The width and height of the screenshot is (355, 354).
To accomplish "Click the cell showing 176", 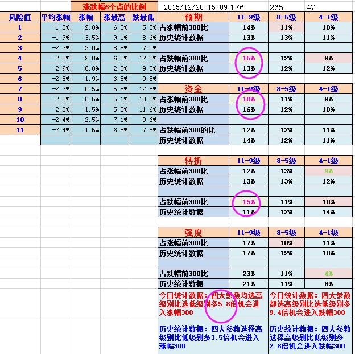I will pyautogui.click(x=249, y=7).
